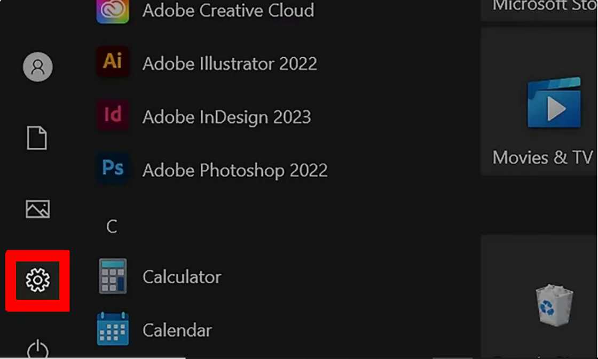Click the letter C section header

click(112, 227)
